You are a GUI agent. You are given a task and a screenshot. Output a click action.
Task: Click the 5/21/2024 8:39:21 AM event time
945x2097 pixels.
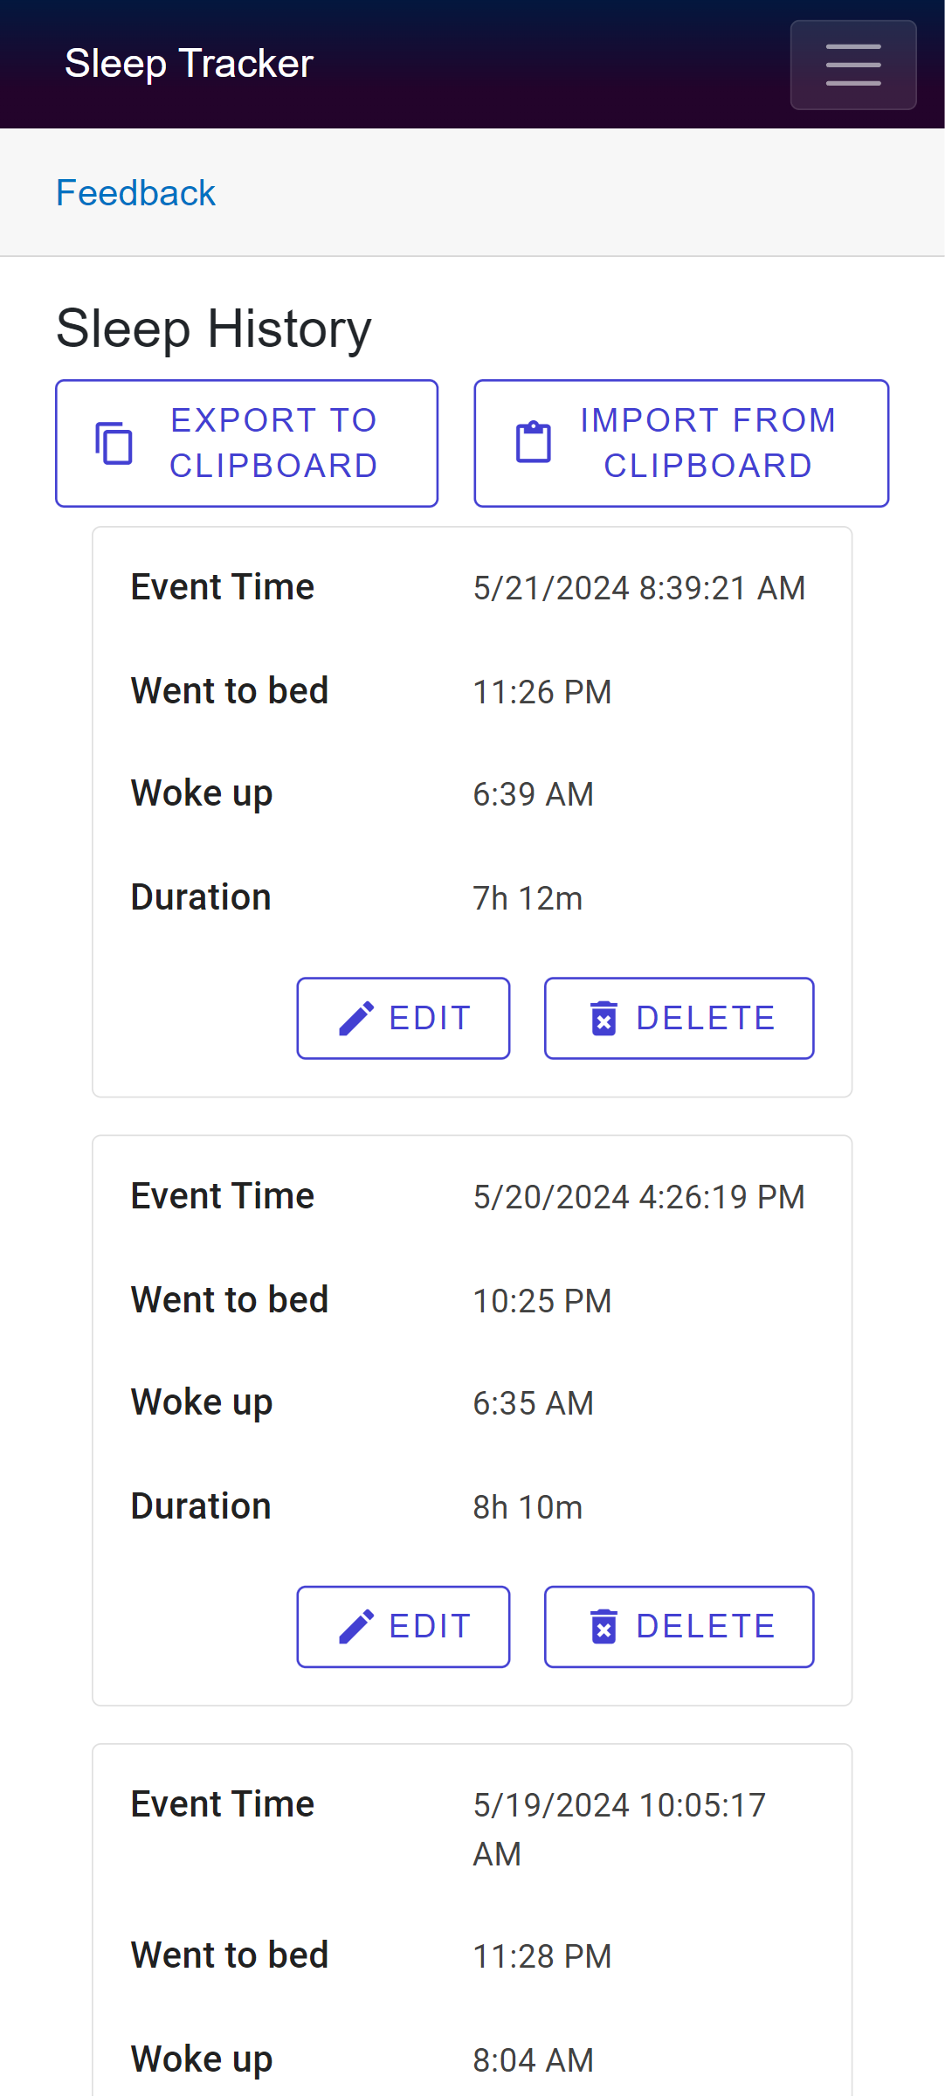click(639, 588)
